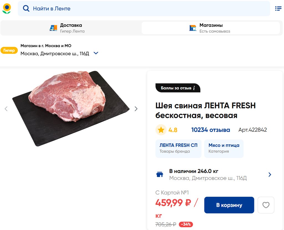Click the delivery truck icon

53,28
